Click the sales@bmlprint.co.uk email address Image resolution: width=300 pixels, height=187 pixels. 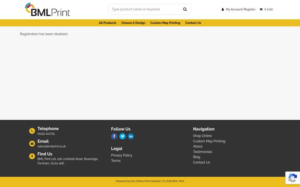point(52,146)
